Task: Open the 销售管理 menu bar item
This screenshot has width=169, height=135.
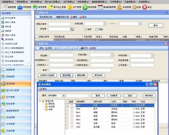Action: pyautogui.click(x=8, y=2)
